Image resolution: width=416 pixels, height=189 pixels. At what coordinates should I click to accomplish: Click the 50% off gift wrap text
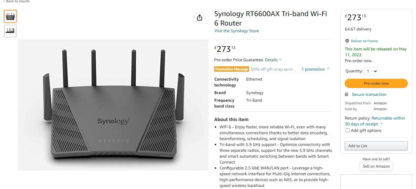[x=273, y=69]
